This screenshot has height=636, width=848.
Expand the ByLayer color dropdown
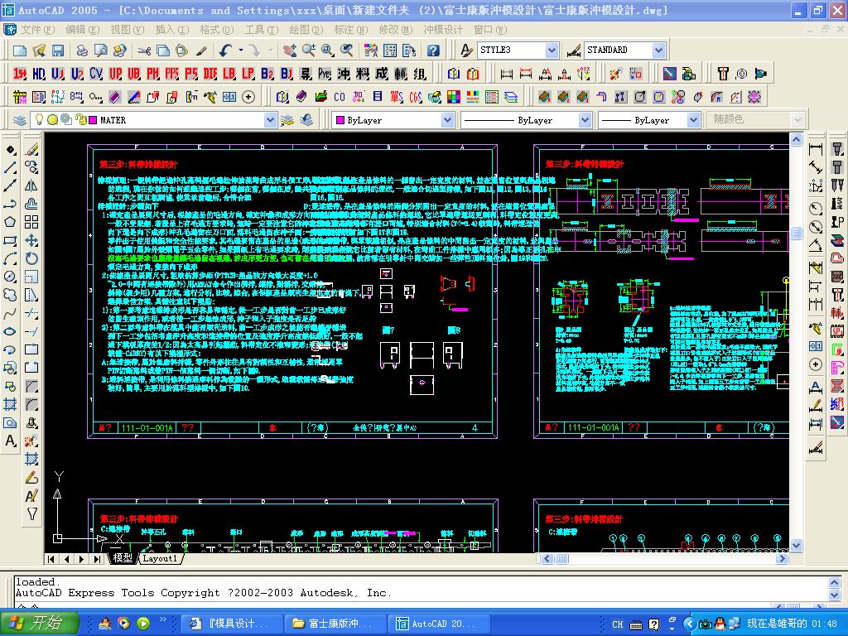447,120
